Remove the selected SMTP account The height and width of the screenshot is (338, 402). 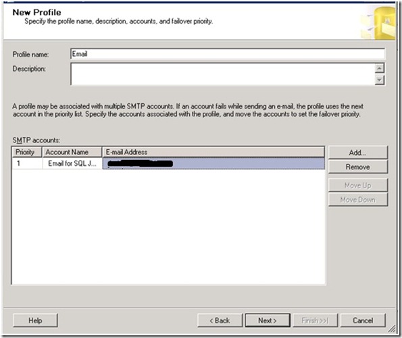[x=358, y=167]
